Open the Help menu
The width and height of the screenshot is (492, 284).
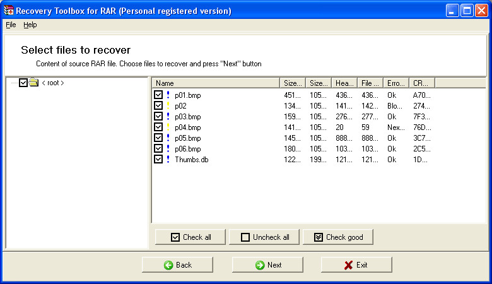[30, 25]
